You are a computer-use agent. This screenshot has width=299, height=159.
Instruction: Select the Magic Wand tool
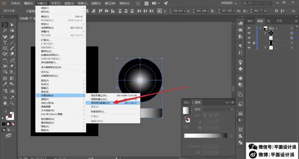click(5, 31)
